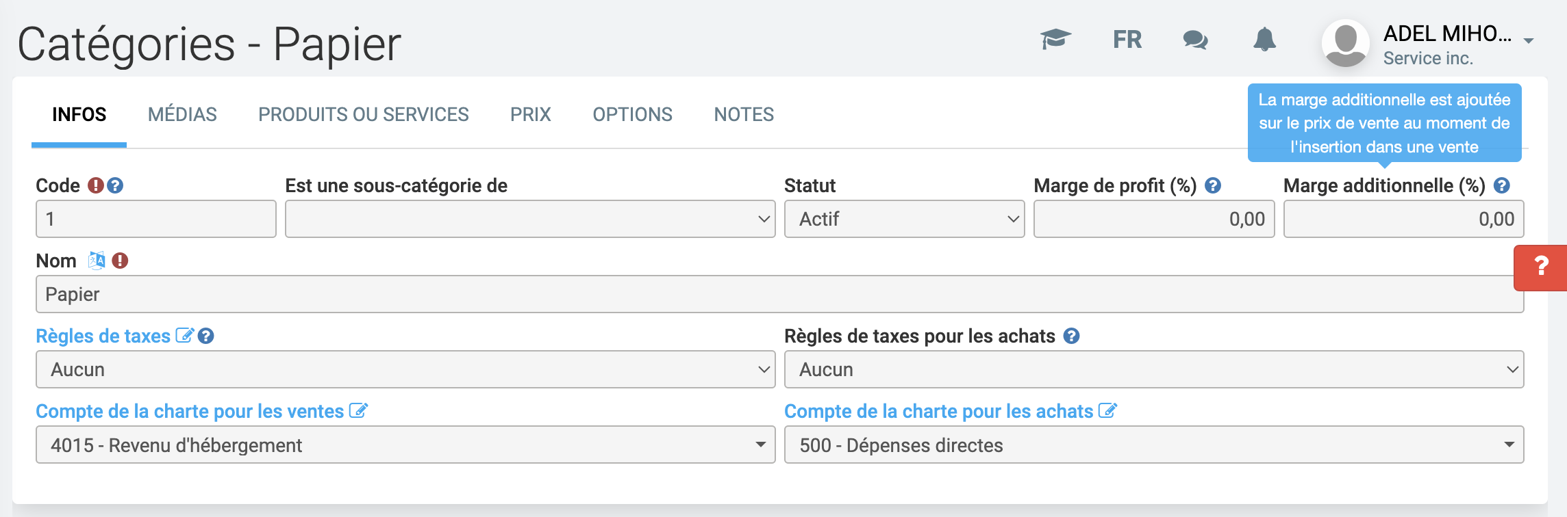Viewport: 1567px width, 517px height.
Task: Open the chat messages icon
Action: coord(1195,40)
